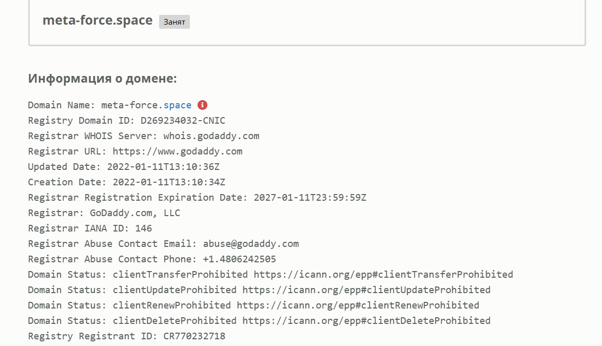
Task: Click the icann.org clientRenewProhibited URL
Action: [358, 305]
